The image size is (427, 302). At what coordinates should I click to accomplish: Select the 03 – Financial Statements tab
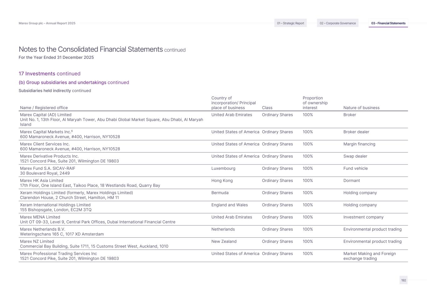point(388,23)
